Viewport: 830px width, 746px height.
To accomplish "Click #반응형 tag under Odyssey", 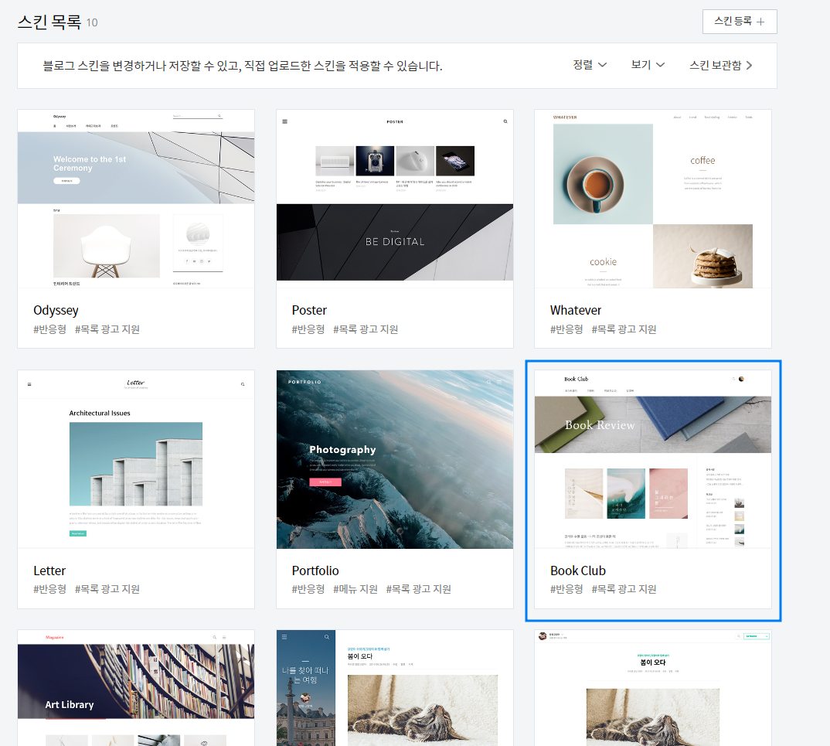I will pos(49,329).
